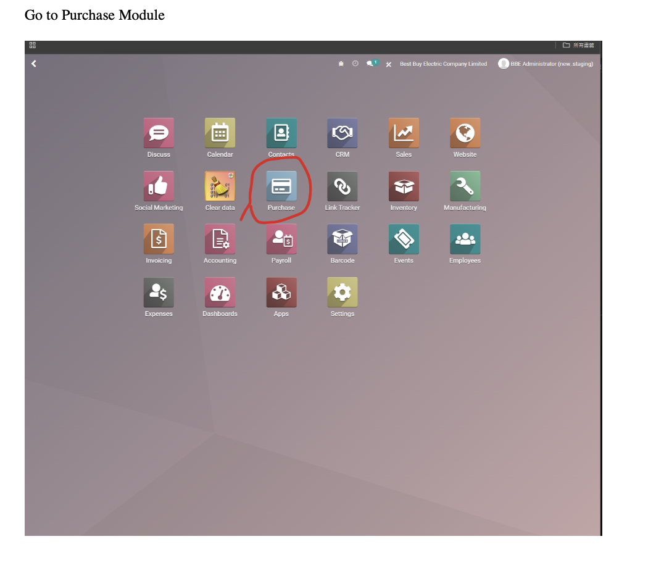Click the back arrow in top bar
The height and width of the screenshot is (568, 664).
click(x=34, y=64)
